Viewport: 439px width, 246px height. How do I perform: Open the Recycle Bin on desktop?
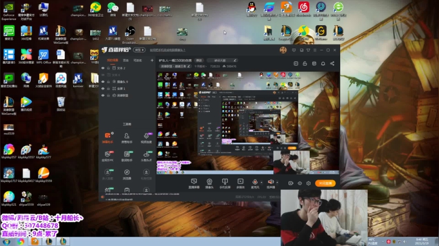click(x=61, y=104)
